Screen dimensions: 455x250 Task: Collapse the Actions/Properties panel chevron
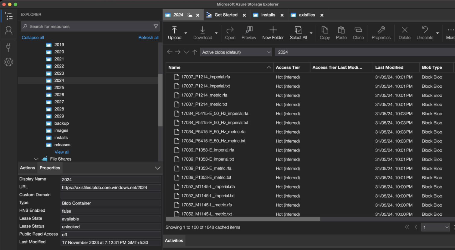pos(157,168)
